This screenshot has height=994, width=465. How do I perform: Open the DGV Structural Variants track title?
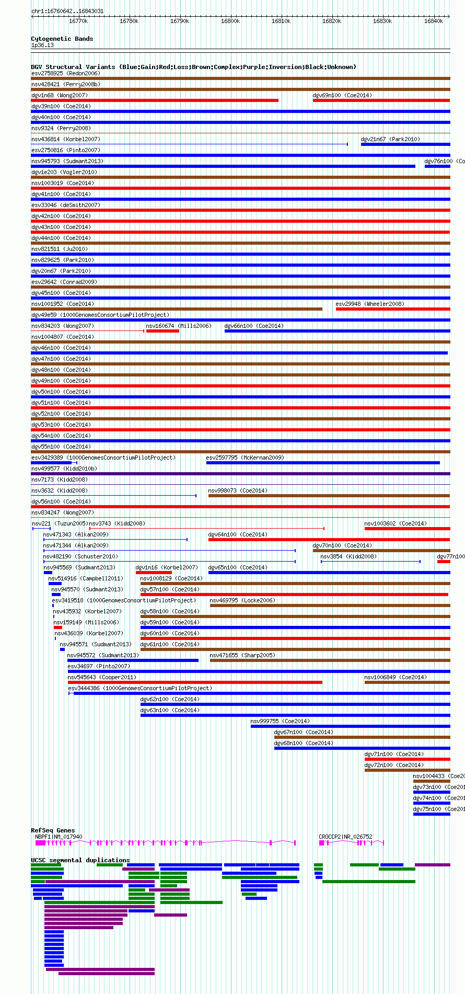tap(194, 67)
